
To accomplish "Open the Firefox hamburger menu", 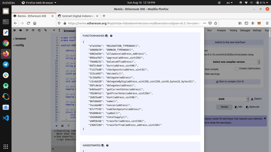I will tap(267, 23).
